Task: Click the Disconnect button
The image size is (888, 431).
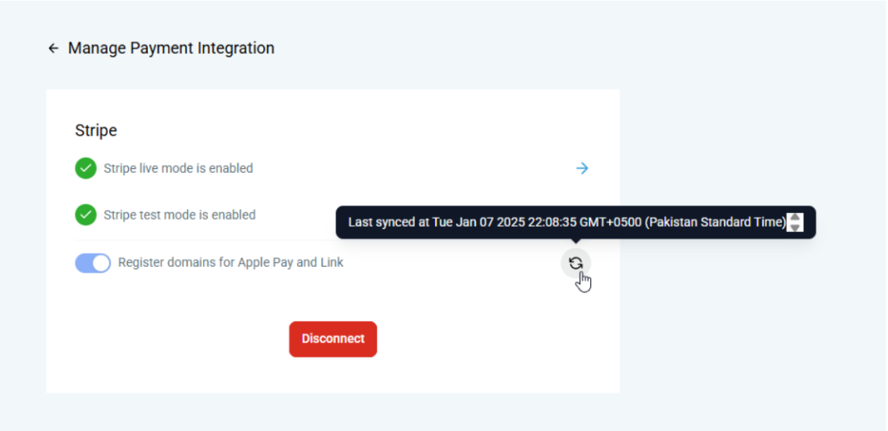Action: (333, 339)
